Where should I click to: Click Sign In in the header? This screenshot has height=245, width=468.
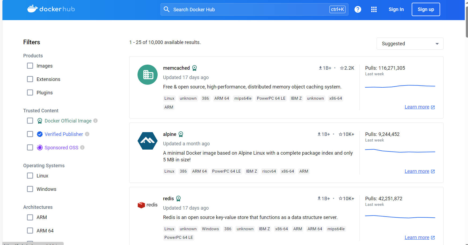[x=396, y=9]
